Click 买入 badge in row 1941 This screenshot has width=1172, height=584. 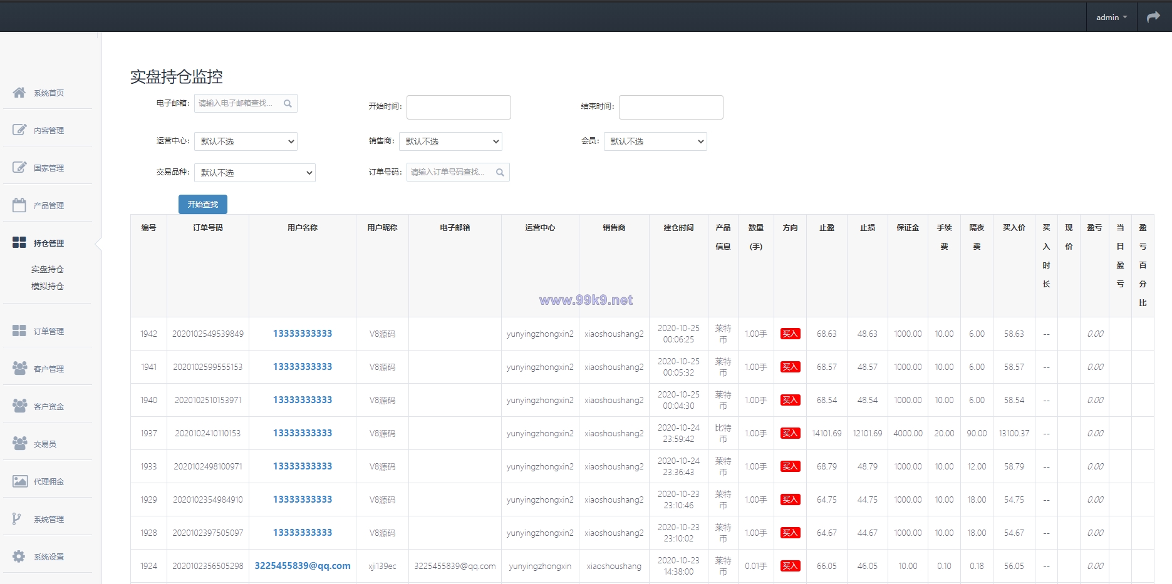[x=790, y=367]
